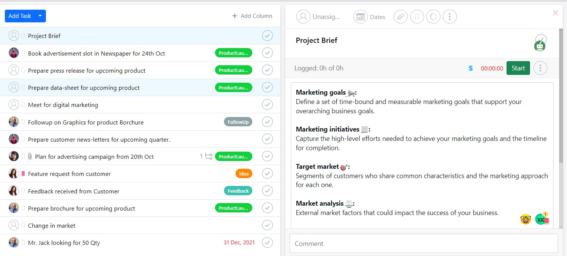Screen dimensions: 567x256
Task: Click the nerd face emoji reaction
Action: pos(526,219)
